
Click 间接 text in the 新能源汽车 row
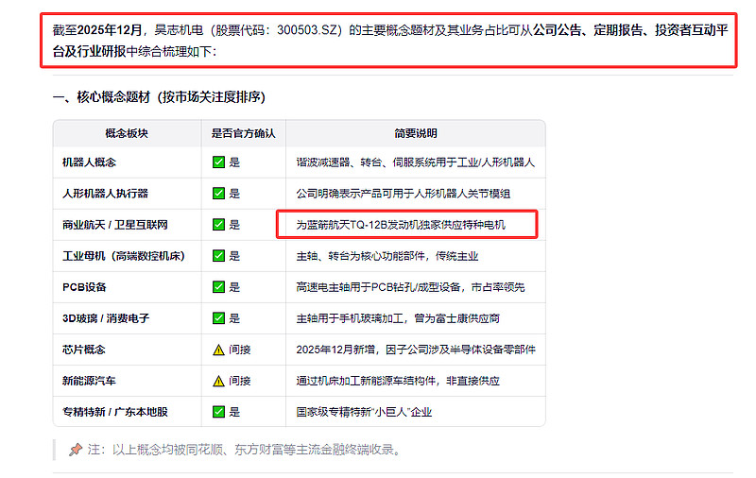(x=240, y=381)
